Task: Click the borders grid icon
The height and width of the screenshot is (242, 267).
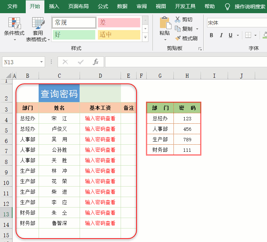Action: point(248,35)
